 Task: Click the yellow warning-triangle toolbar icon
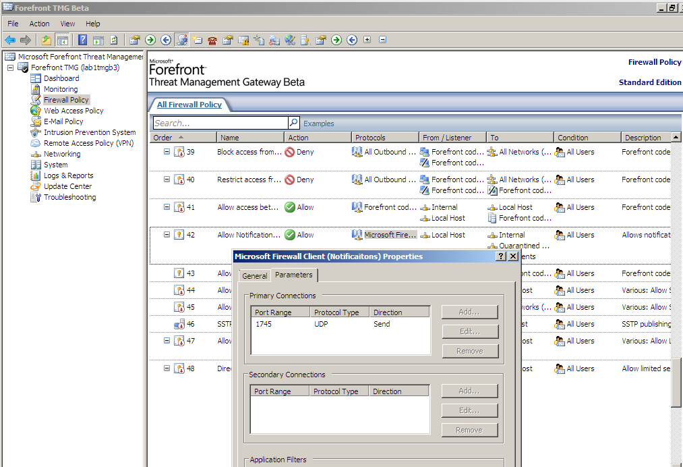[x=243, y=40]
